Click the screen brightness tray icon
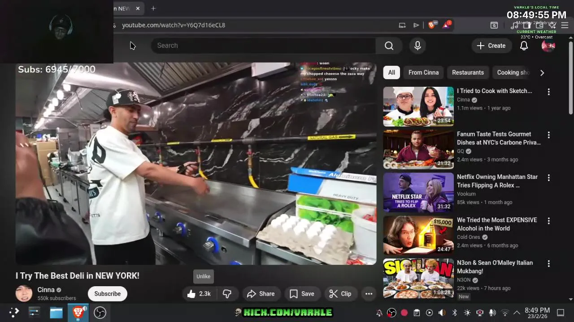Image resolution: width=574 pixels, height=322 pixels. click(467, 313)
